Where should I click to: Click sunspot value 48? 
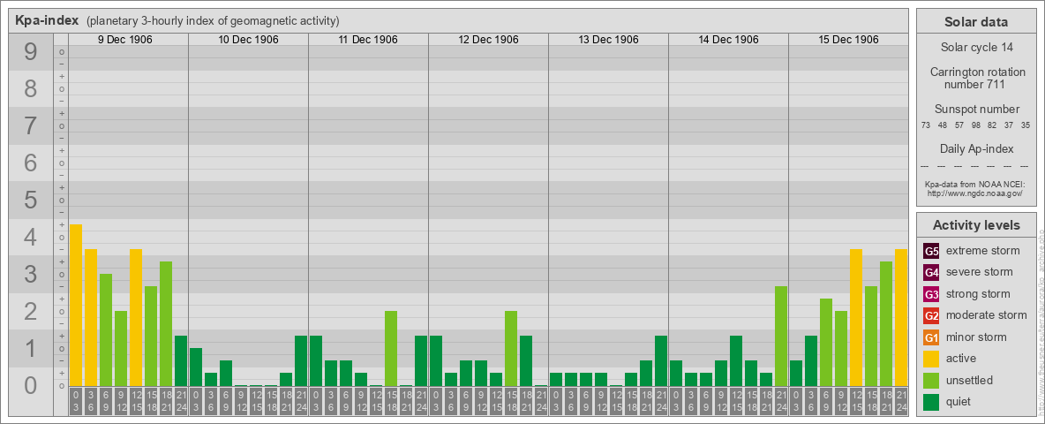943,125
